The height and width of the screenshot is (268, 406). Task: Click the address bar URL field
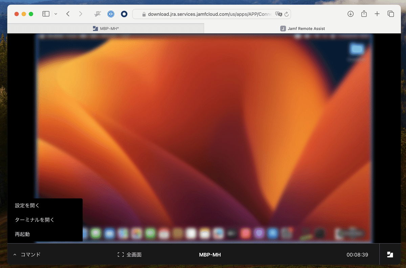pyautogui.click(x=211, y=14)
